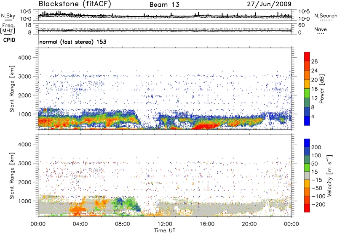The height and width of the screenshot is (233, 337).
Task: Click the 12:00 time tick label
Action: pos(165,224)
